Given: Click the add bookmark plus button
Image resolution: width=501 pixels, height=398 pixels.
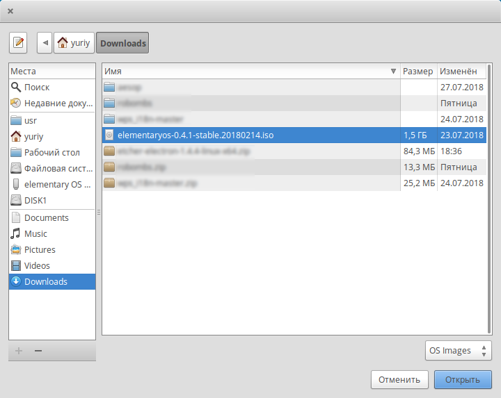Looking at the screenshot, I should point(19,351).
